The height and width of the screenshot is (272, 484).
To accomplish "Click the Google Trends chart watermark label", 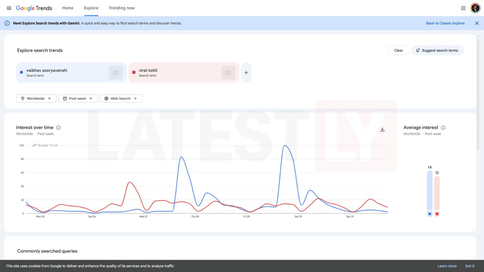I will (x=45, y=145).
